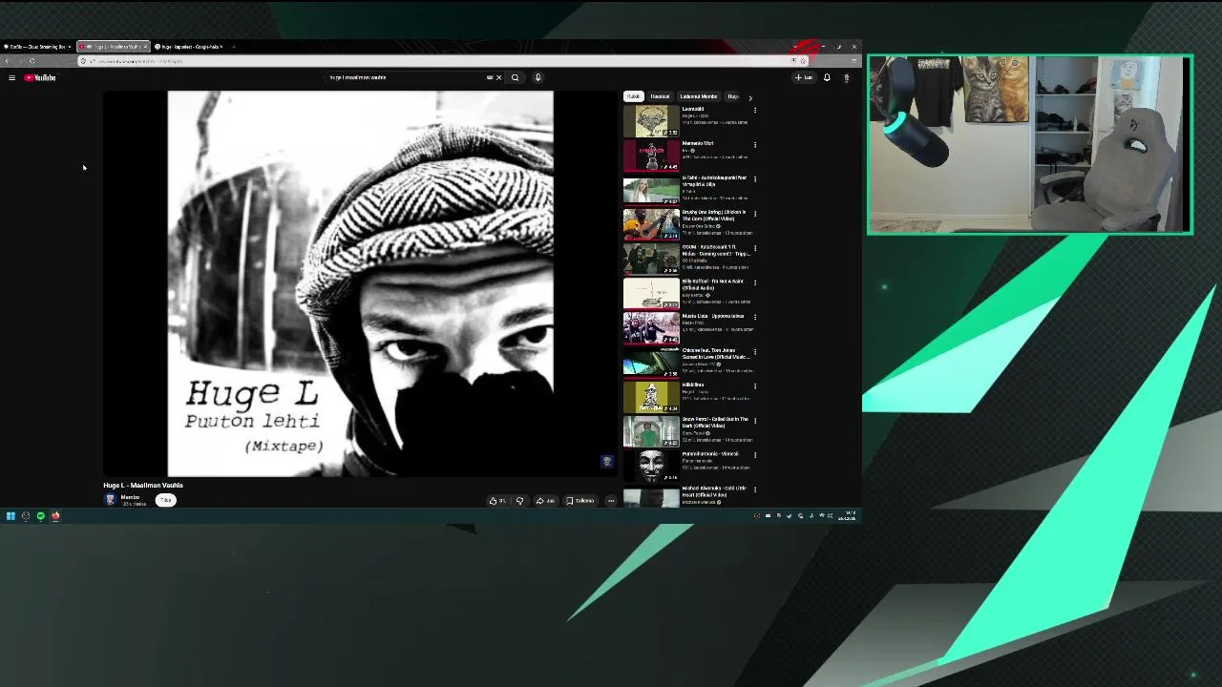Open more options for Luonnoliit video
The width and height of the screenshot is (1222, 687).
coord(755,110)
